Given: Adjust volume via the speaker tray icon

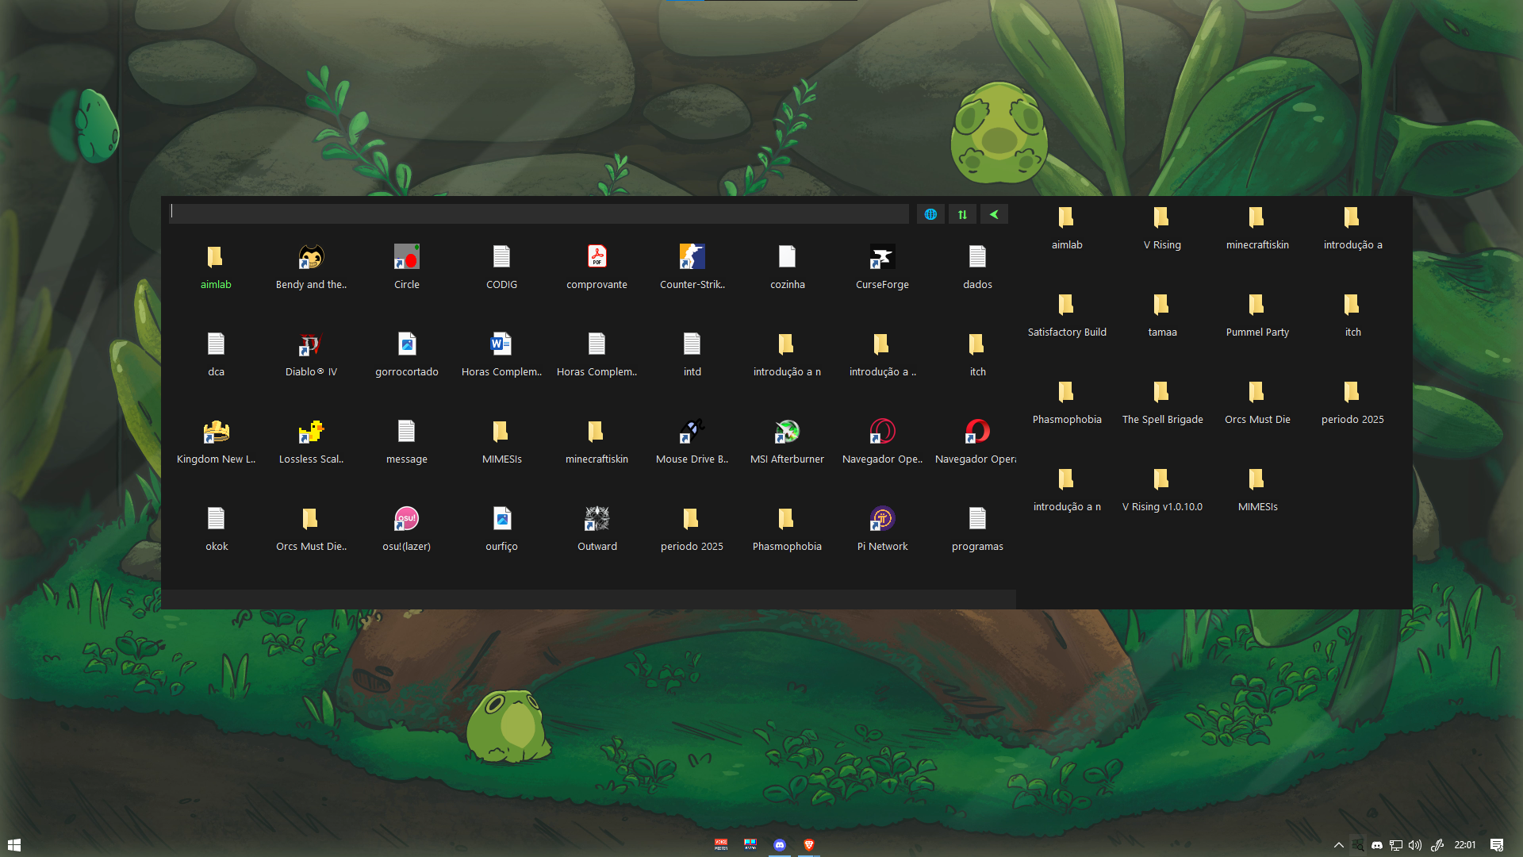Looking at the screenshot, I should [x=1415, y=845].
